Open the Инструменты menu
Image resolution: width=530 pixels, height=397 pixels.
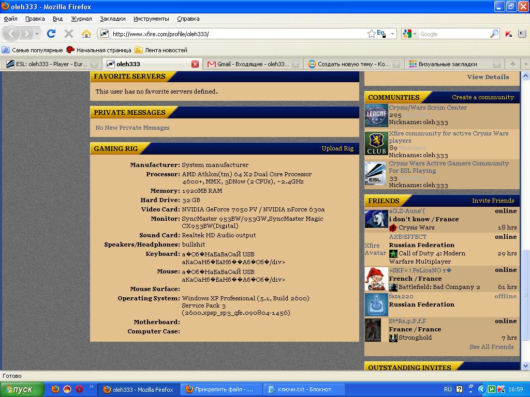point(151,19)
